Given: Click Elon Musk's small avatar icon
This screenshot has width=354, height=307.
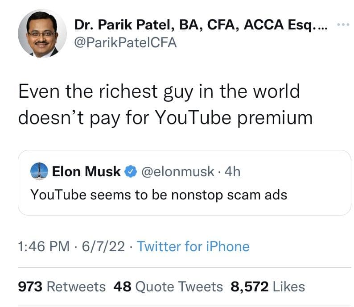Looking at the screenshot, I should [x=39, y=171].
